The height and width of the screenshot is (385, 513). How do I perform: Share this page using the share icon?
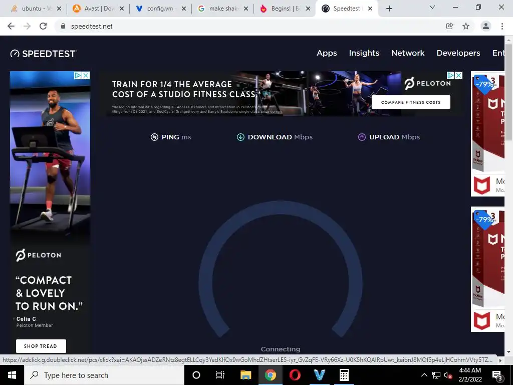[x=450, y=26]
